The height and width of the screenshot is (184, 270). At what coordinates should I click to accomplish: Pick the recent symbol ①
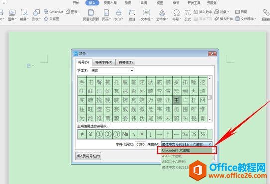[x=99, y=134]
